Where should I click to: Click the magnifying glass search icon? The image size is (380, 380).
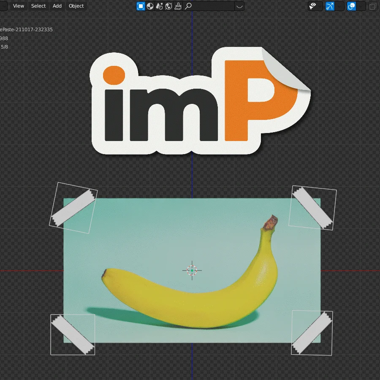click(x=188, y=6)
